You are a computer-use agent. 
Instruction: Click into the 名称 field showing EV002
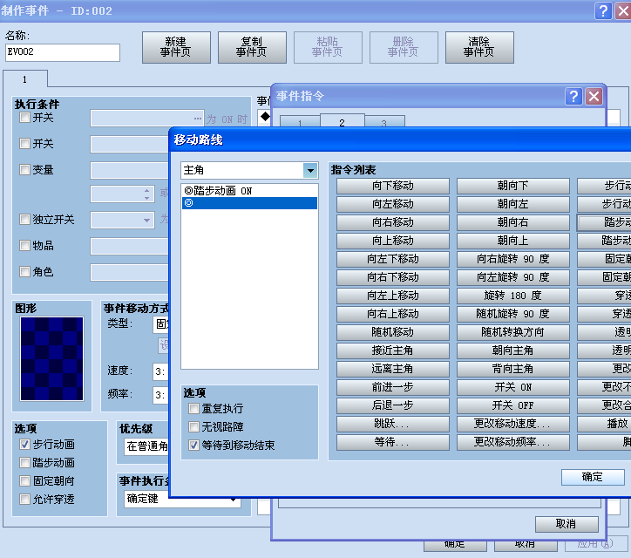[x=63, y=52]
